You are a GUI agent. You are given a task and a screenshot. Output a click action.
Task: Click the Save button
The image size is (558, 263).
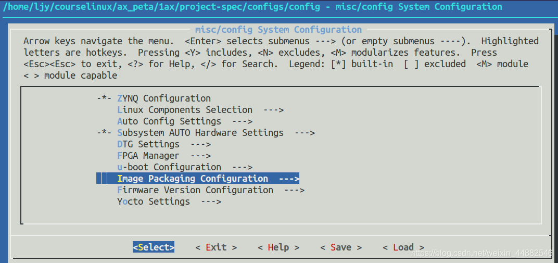[341, 247]
